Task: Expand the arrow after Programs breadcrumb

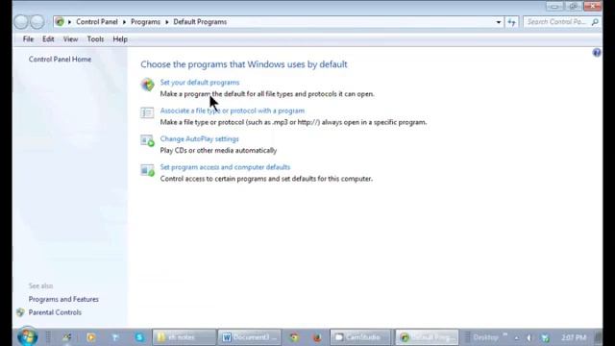Action: point(166,22)
